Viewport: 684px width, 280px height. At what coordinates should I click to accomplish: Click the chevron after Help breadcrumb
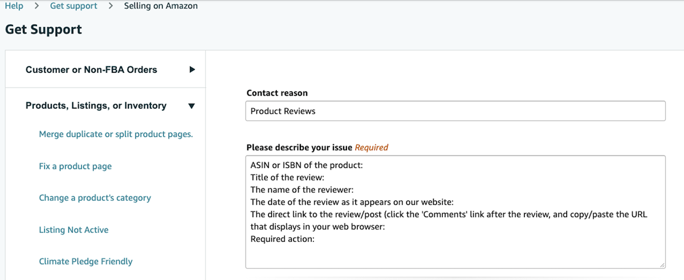pyautogui.click(x=36, y=6)
